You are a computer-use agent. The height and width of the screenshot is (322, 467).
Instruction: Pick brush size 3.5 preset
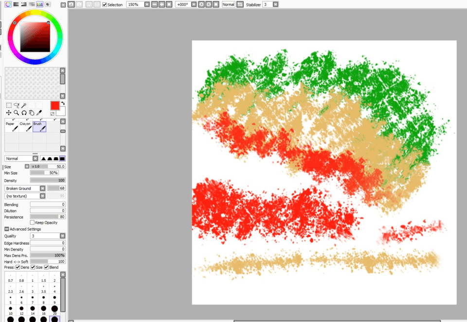[43, 288]
